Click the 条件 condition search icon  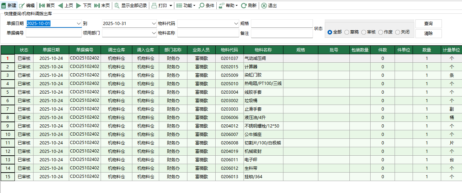(x=202, y=6)
